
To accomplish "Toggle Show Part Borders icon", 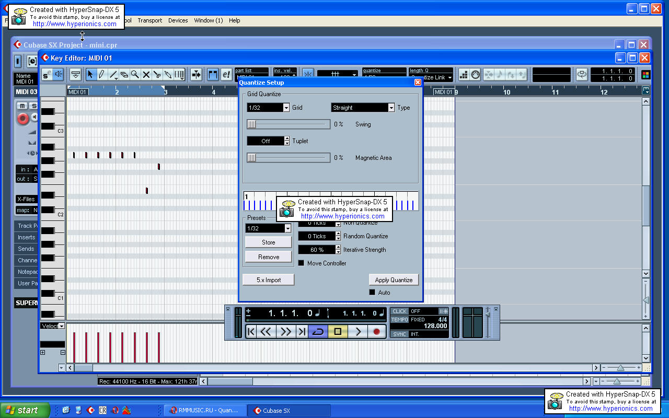I will [213, 75].
